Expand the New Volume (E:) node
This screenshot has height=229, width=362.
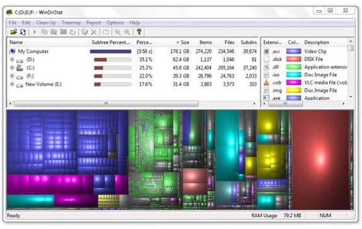pyautogui.click(x=12, y=84)
